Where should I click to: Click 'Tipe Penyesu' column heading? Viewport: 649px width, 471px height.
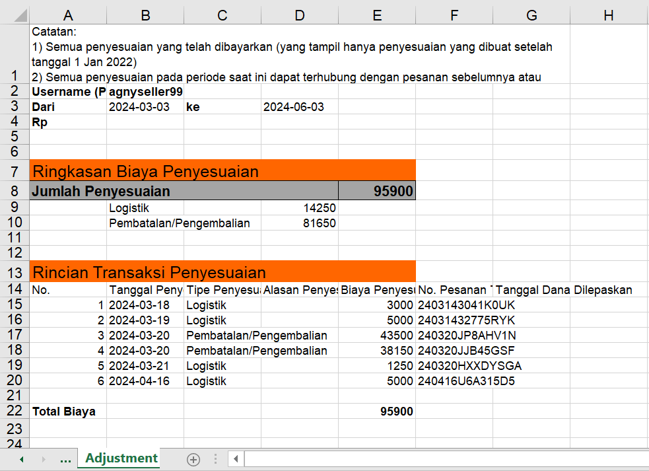222,289
